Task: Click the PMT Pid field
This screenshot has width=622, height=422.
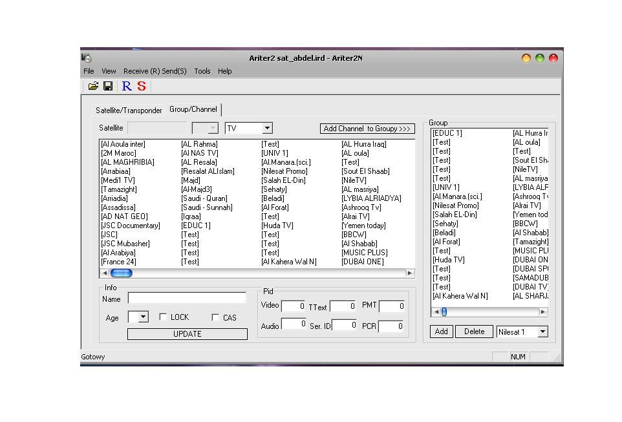Action: pyautogui.click(x=392, y=306)
